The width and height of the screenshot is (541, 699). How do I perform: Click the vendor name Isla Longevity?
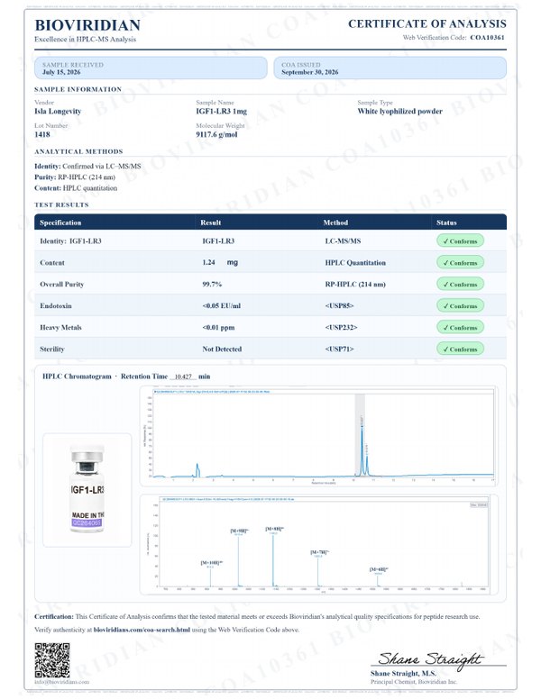(x=58, y=112)
